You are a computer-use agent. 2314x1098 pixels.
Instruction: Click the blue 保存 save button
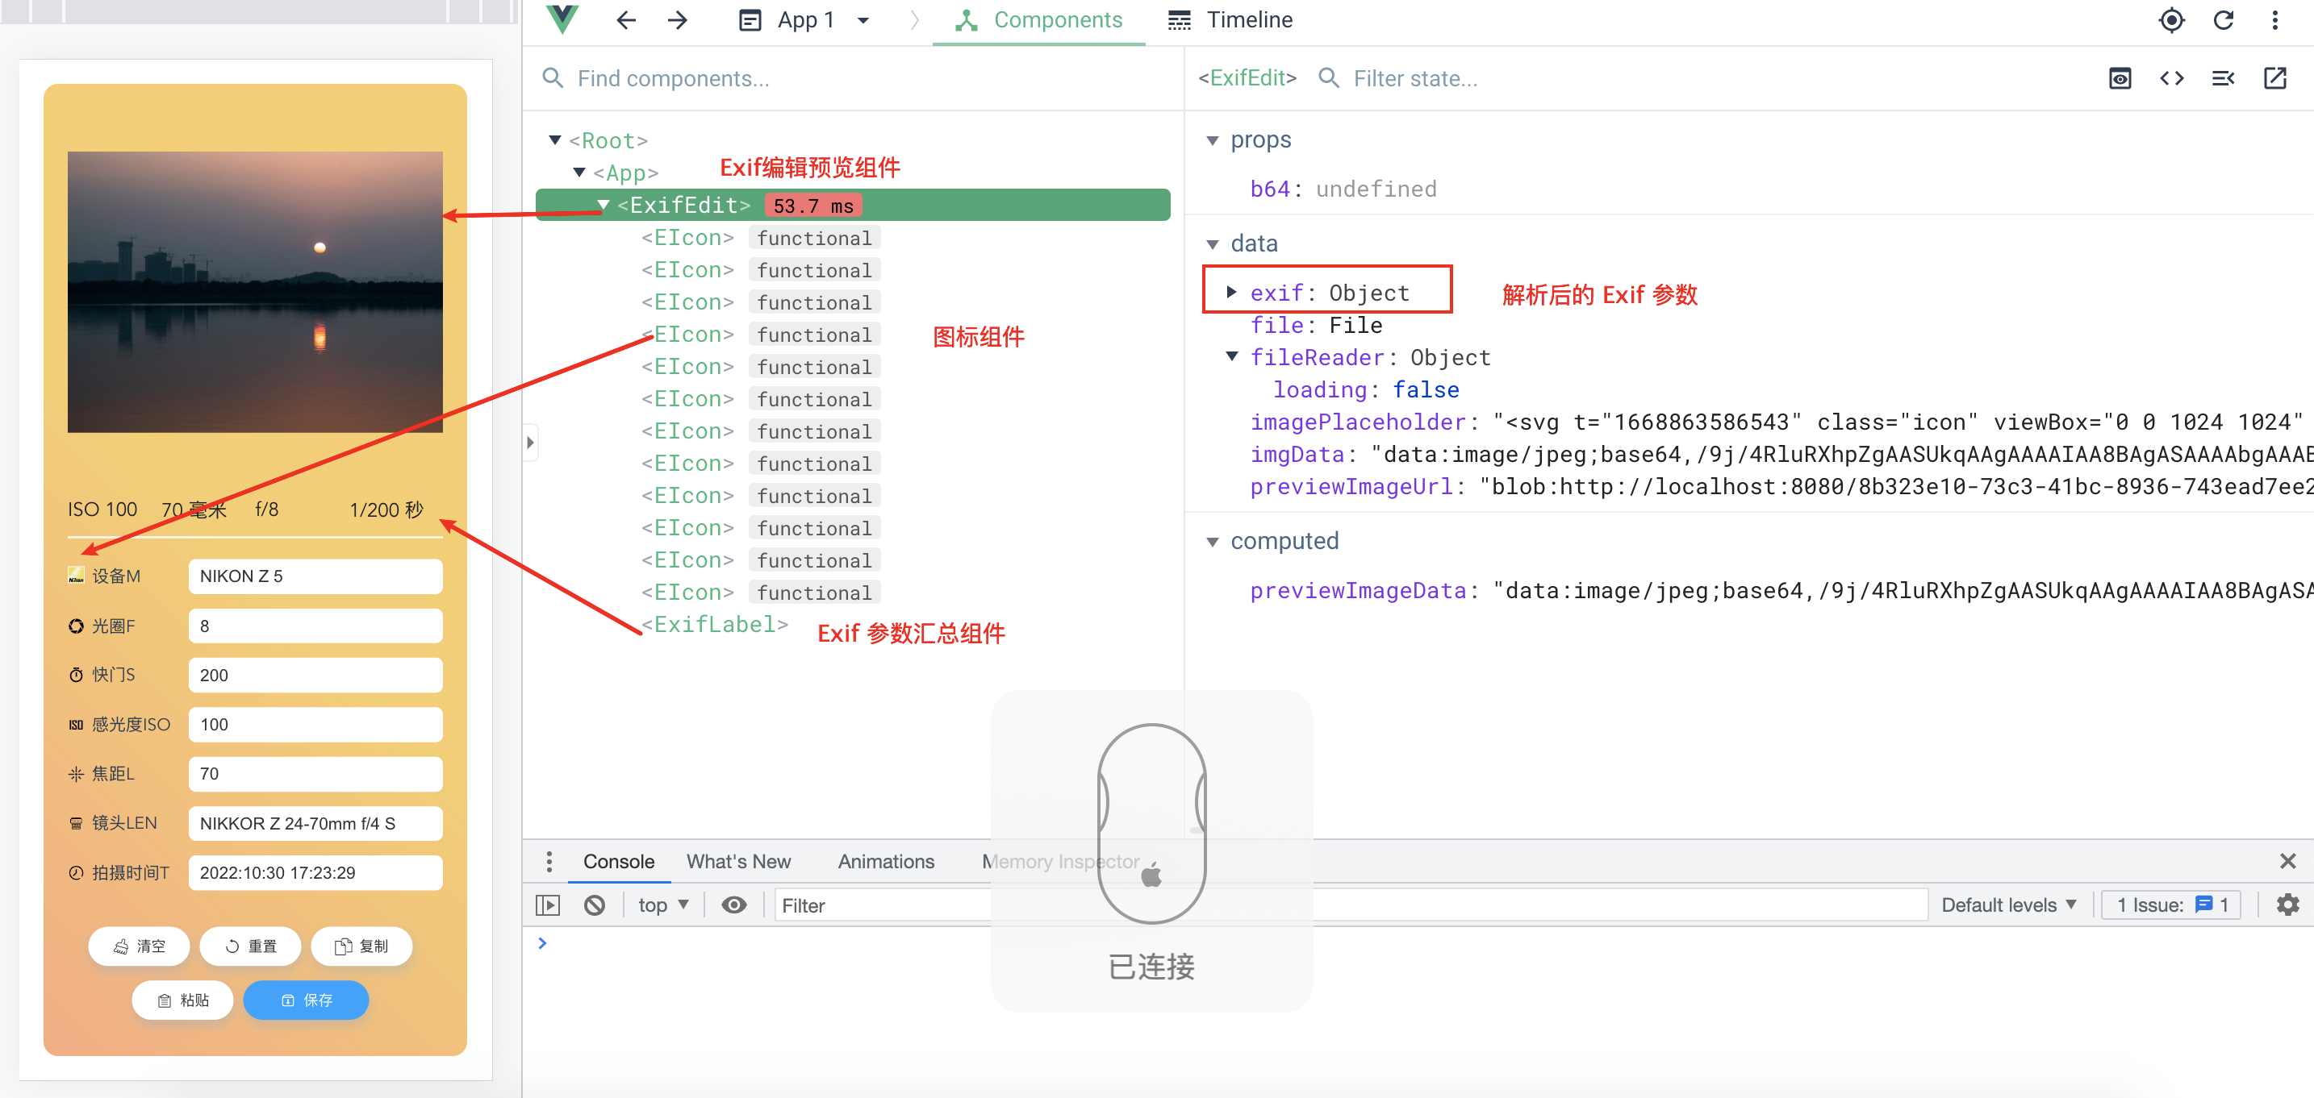306,999
